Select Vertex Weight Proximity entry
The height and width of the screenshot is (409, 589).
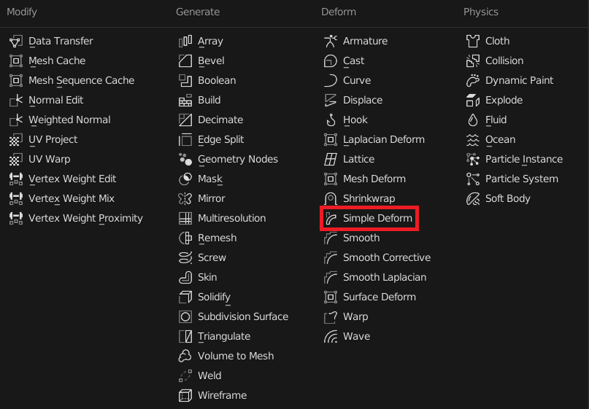pos(85,219)
